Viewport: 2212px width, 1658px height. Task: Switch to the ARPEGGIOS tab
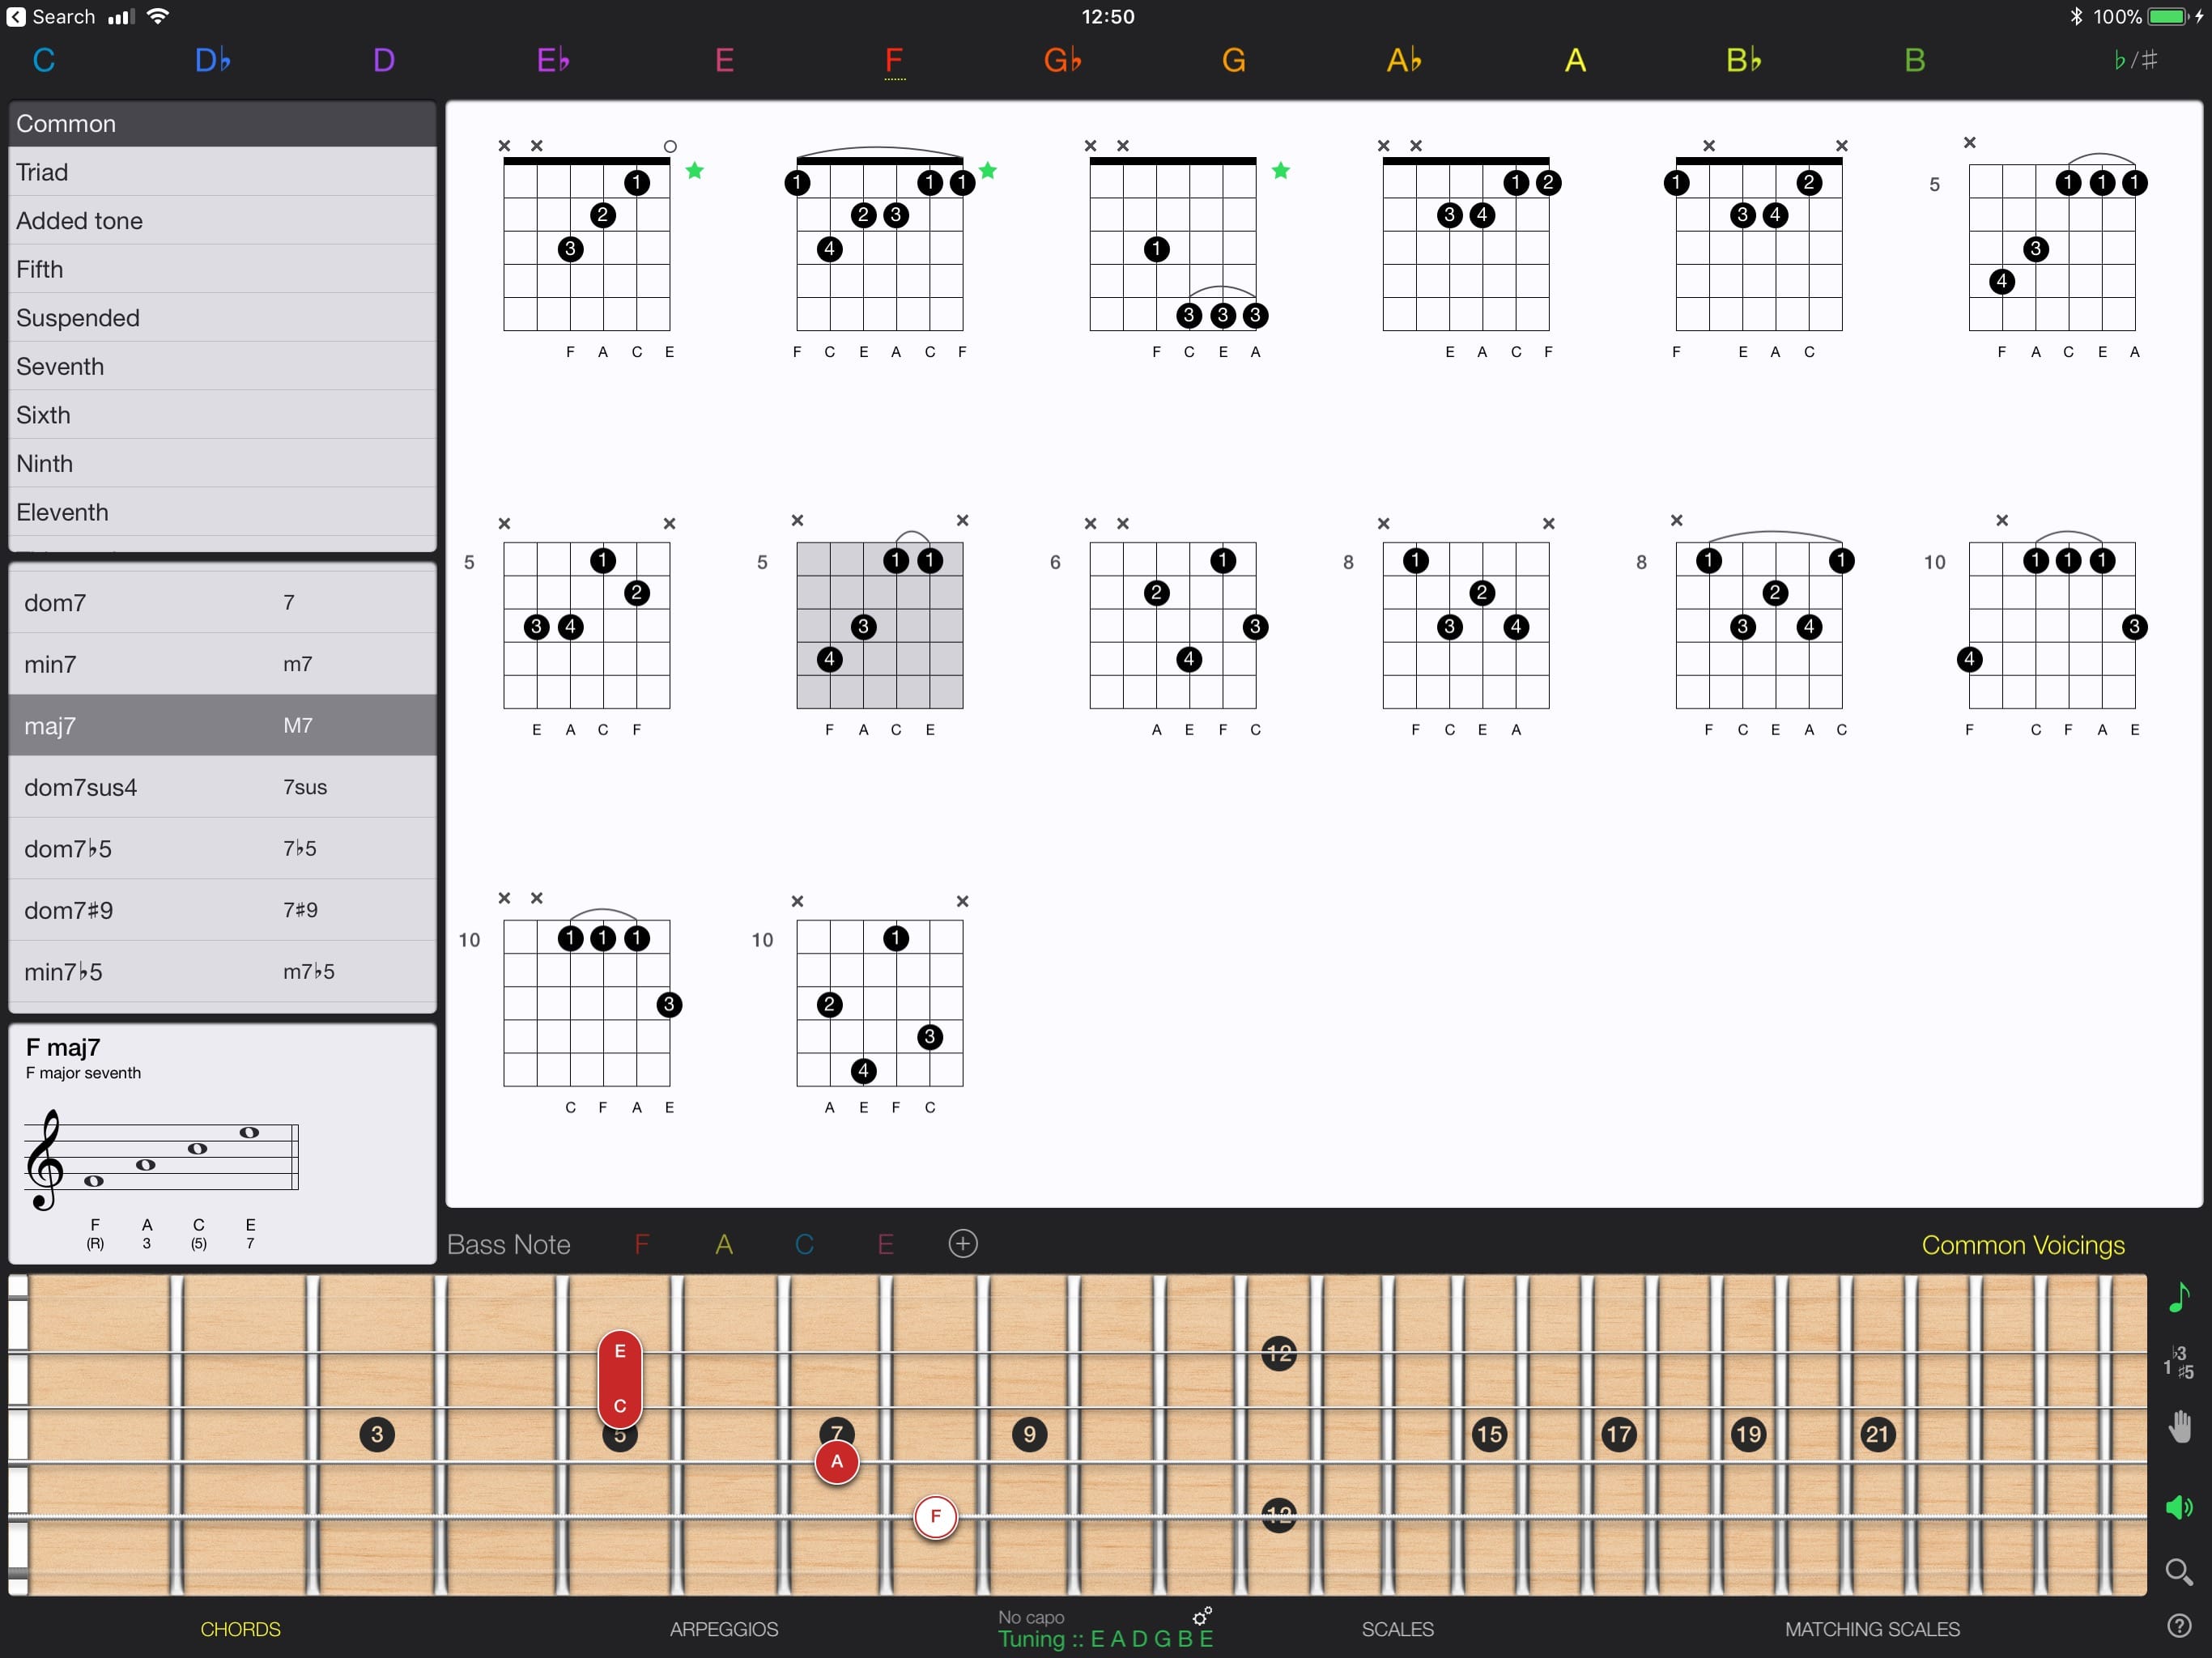[723, 1629]
